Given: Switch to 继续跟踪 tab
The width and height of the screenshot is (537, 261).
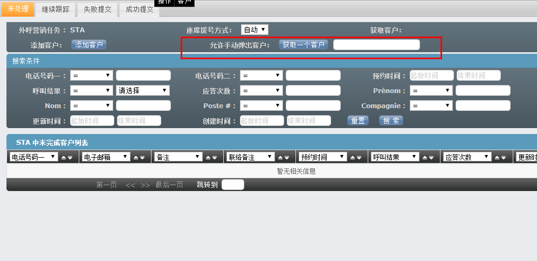Looking at the screenshot, I should tap(56, 9).
